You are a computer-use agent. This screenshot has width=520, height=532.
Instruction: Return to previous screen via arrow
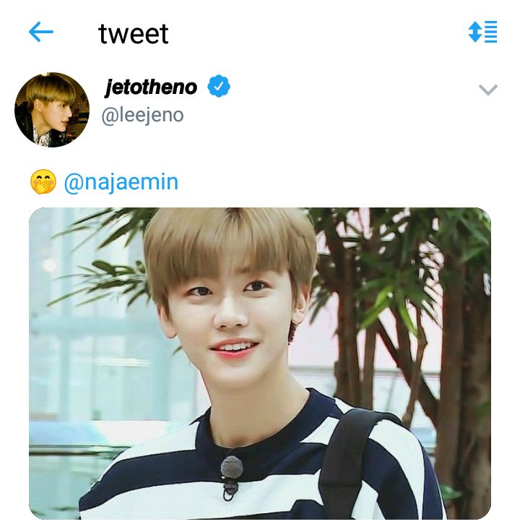[x=41, y=32]
